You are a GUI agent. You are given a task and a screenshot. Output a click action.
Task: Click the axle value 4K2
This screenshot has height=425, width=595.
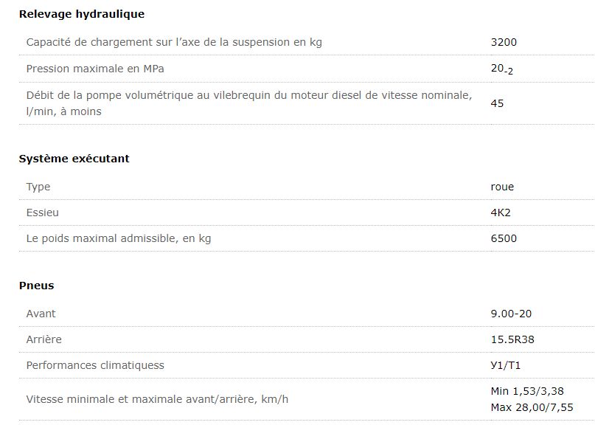click(x=501, y=212)
